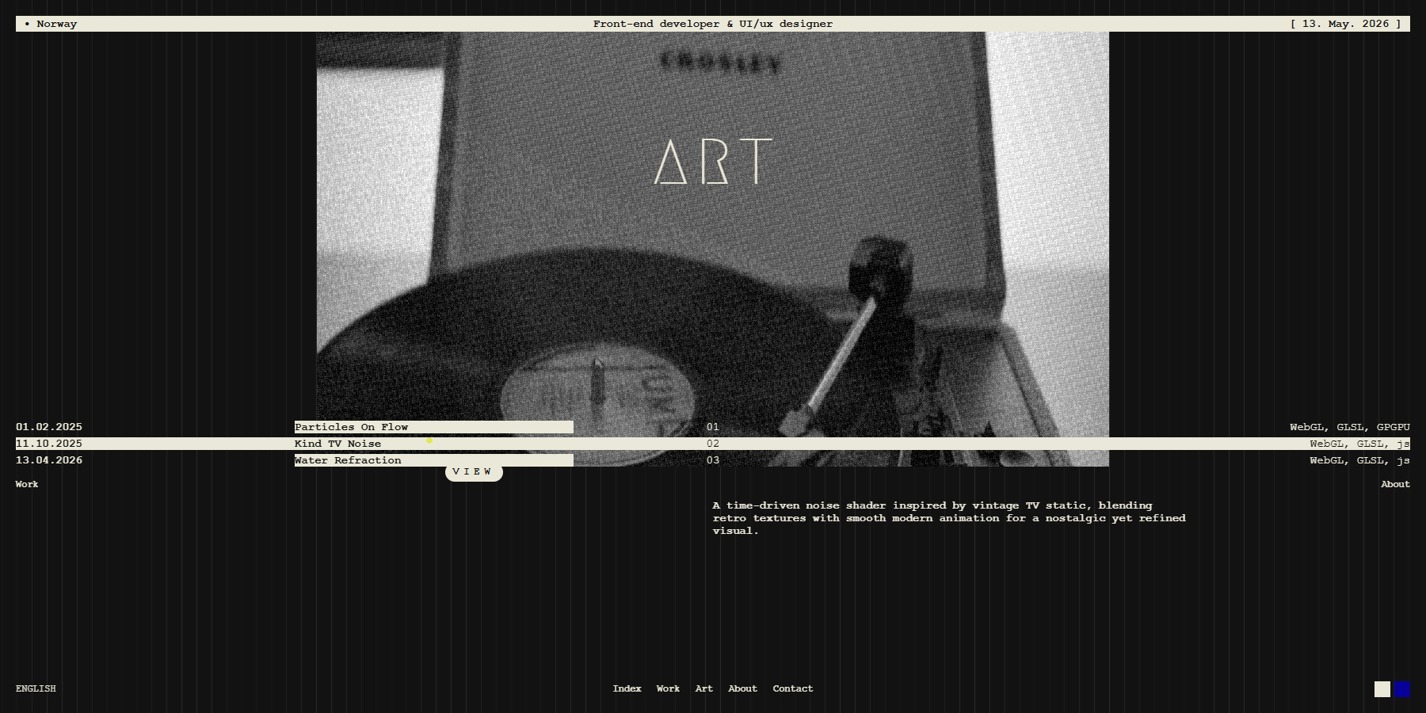Select the blue theme swatch
Screen dimensions: 1426x713
1402,689
